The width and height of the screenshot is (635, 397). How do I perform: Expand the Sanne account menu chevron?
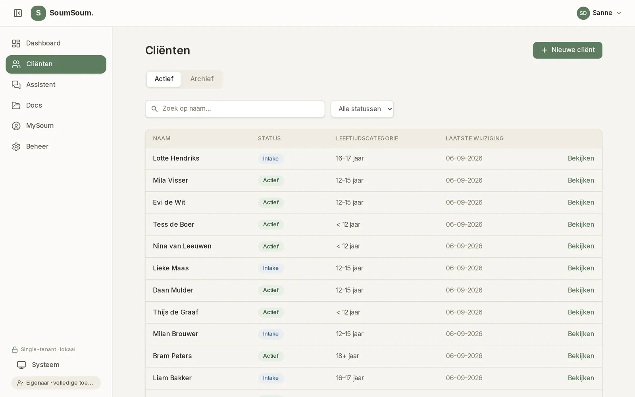coord(619,13)
